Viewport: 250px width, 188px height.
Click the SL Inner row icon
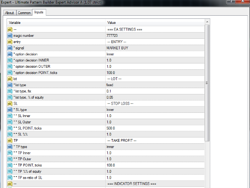pos(10,116)
